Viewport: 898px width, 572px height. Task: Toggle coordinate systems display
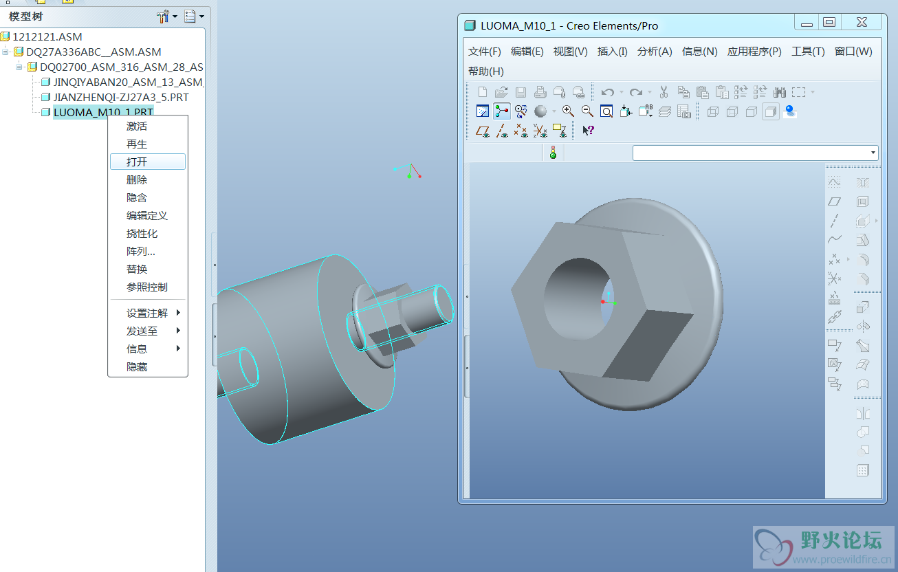tap(540, 130)
